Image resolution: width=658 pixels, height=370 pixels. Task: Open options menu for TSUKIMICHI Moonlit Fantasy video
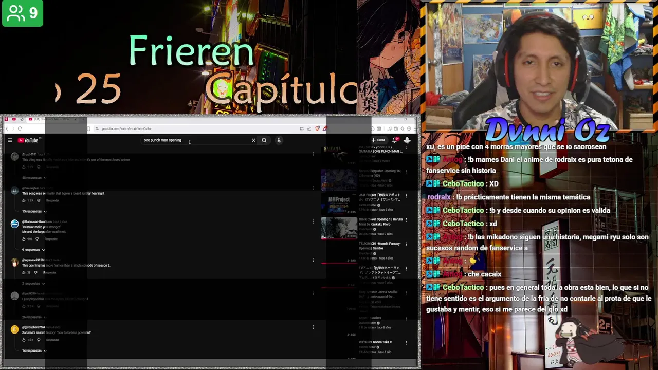[x=407, y=244]
